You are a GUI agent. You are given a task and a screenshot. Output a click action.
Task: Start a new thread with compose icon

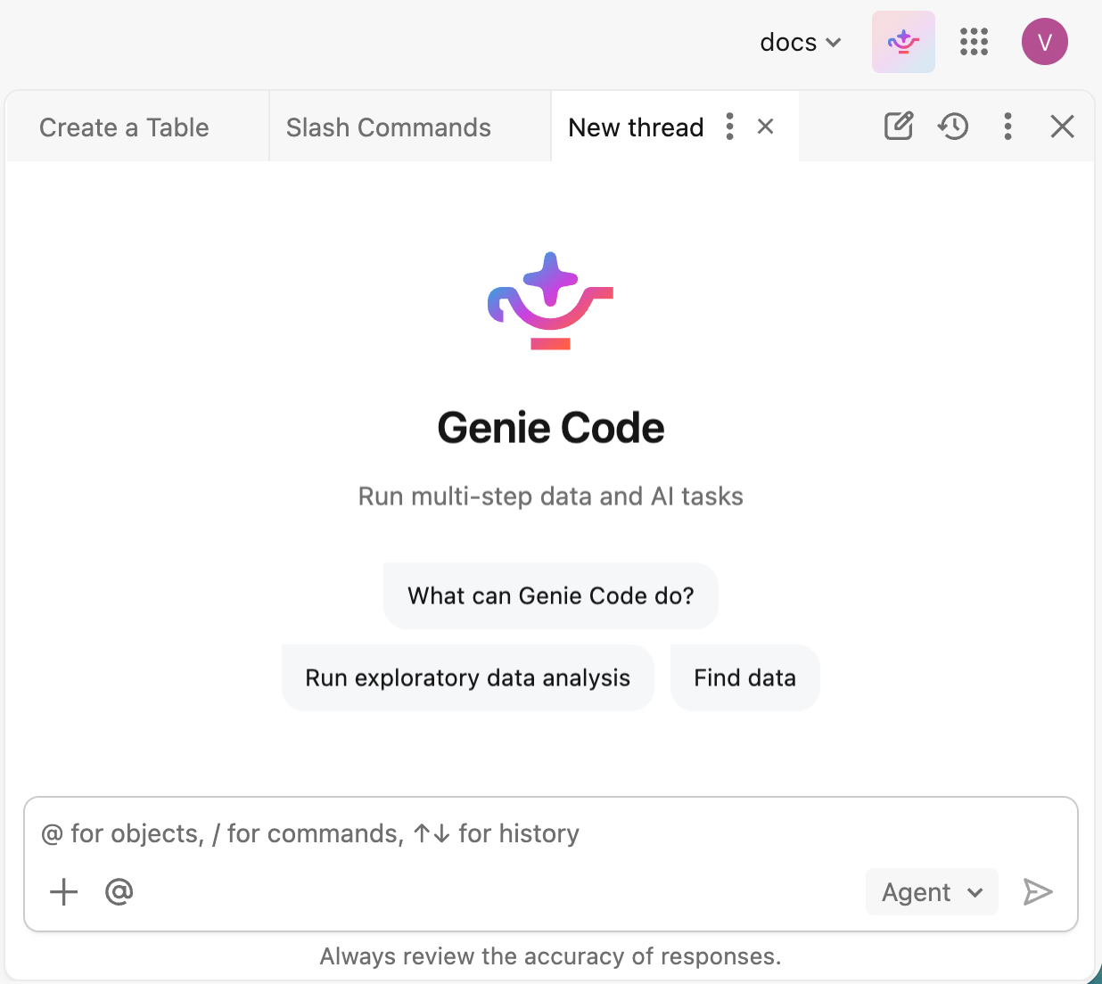click(899, 126)
